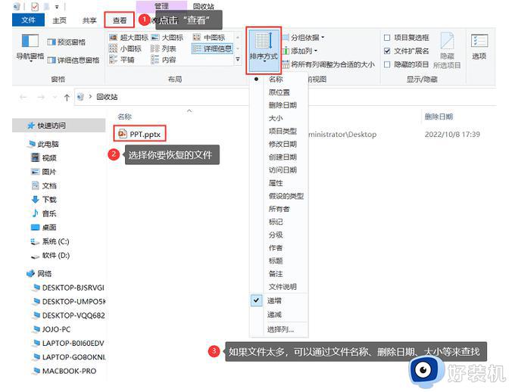Sort by 文件说明
Image resolution: width=512 pixels, height=392 pixels.
coord(283,287)
